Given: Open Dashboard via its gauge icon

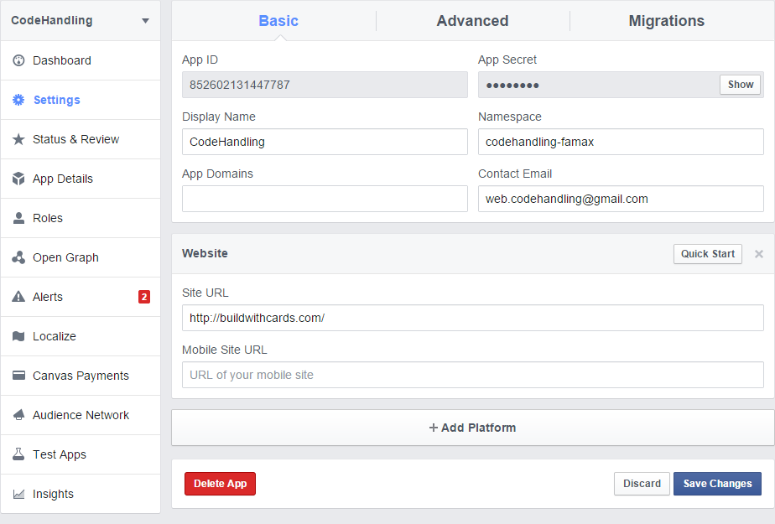Looking at the screenshot, I should pyautogui.click(x=18, y=60).
